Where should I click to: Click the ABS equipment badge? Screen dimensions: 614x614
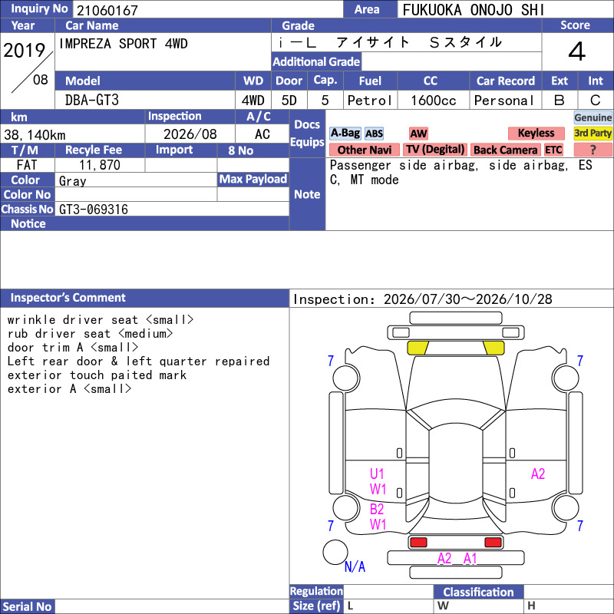(374, 134)
